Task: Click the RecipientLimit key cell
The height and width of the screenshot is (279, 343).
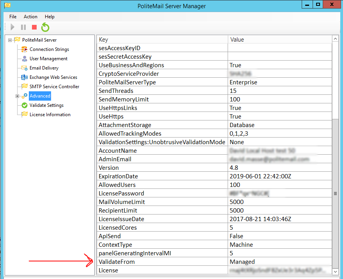Action: (x=162, y=211)
